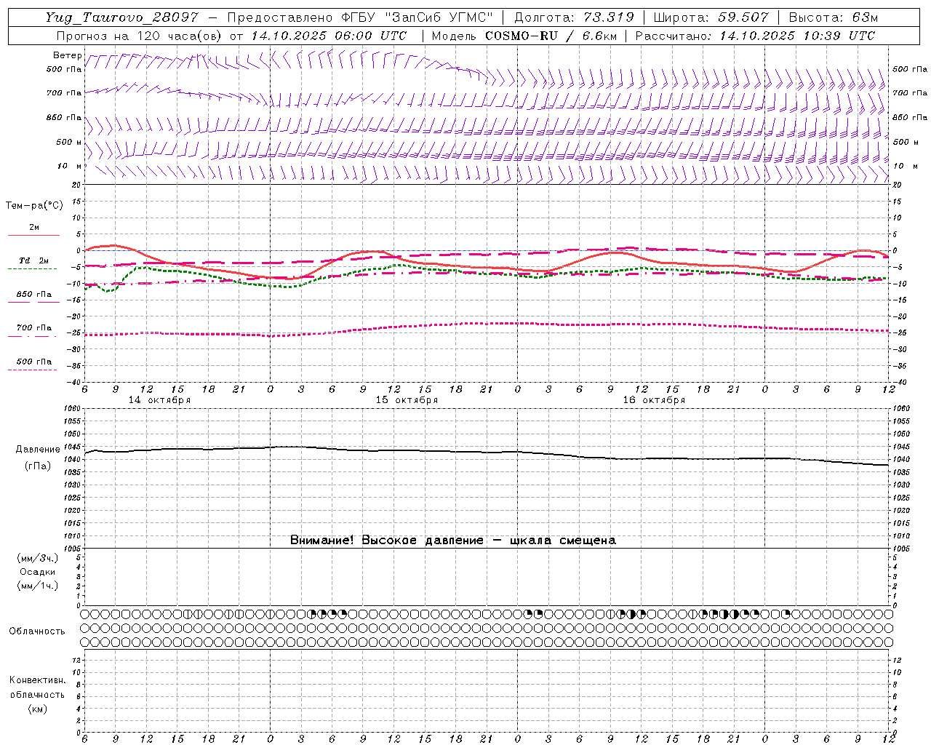The width and height of the screenshot is (931, 745).
Task: Click the "(гПа)" unit under Давление
Action: 38,466
